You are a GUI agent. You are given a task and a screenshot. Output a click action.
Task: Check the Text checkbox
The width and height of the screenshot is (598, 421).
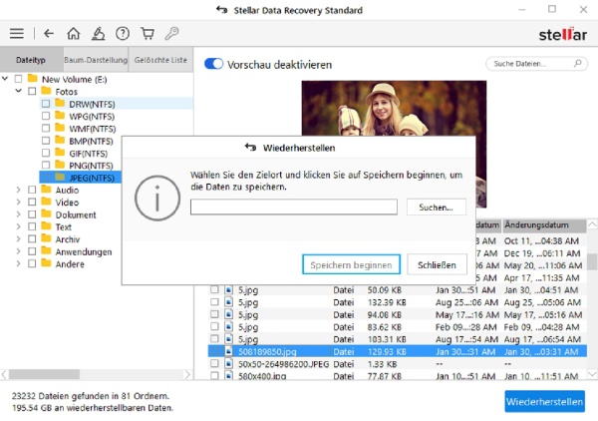point(32,226)
